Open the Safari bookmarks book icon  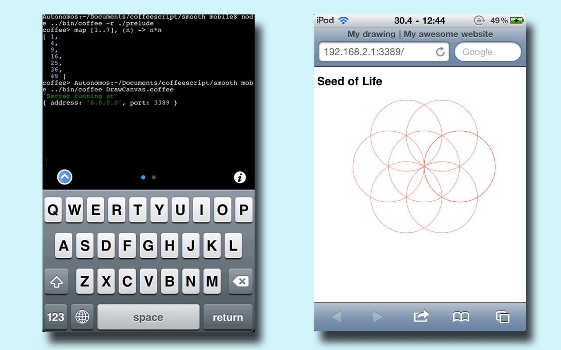(461, 317)
